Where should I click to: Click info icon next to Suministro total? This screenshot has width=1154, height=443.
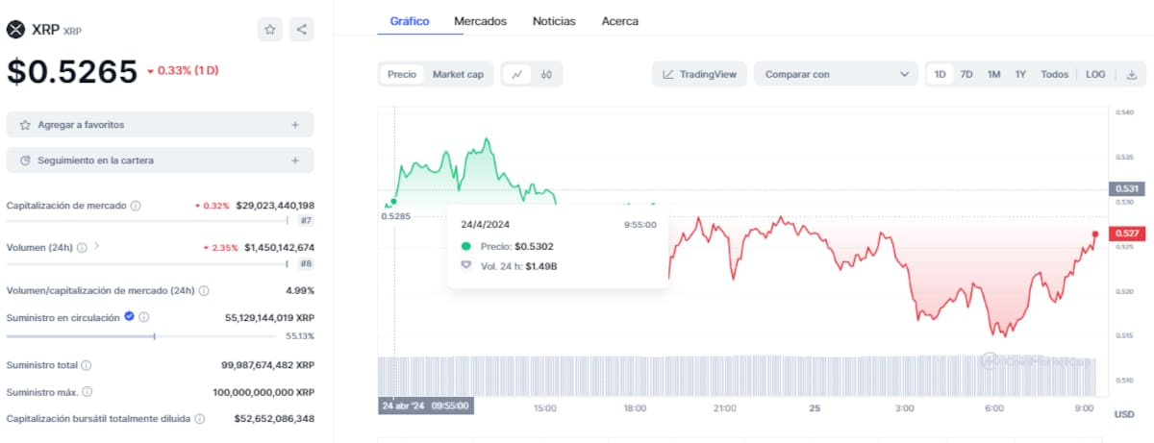point(87,366)
